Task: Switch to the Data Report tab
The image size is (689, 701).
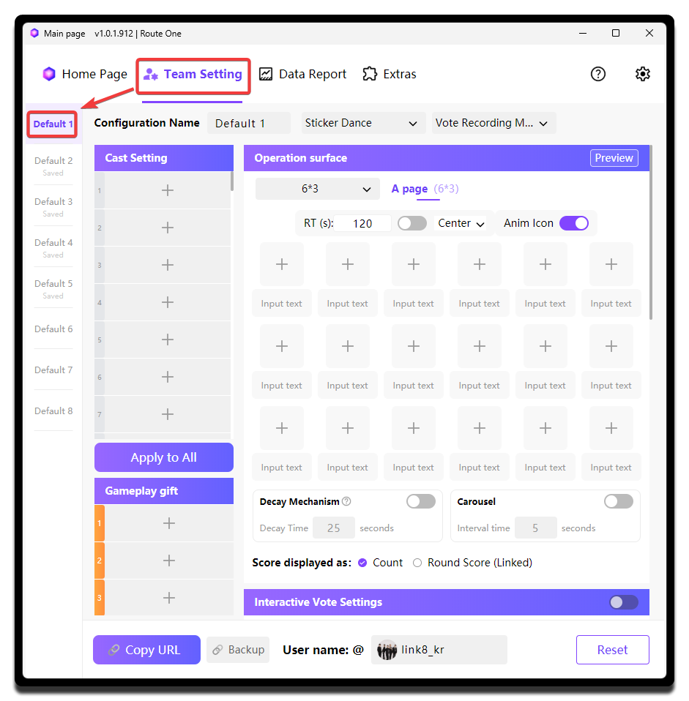Action: [303, 74]
